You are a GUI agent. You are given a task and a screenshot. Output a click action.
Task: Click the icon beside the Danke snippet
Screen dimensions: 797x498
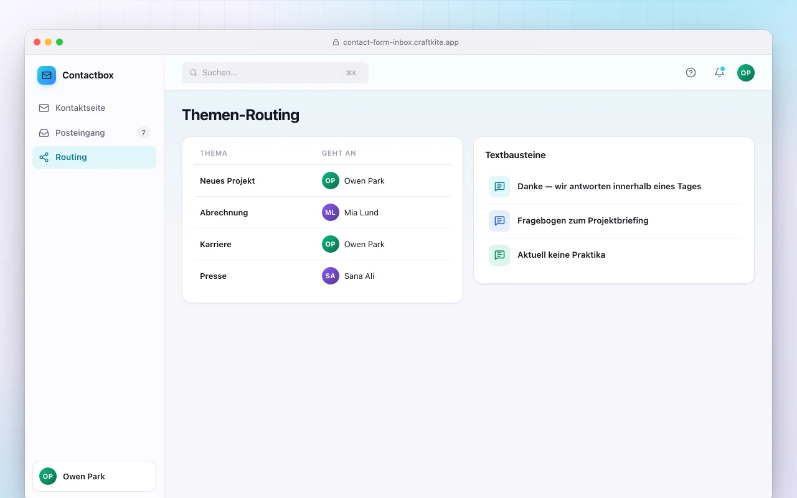pyautogui.click(x=499, y=186)
